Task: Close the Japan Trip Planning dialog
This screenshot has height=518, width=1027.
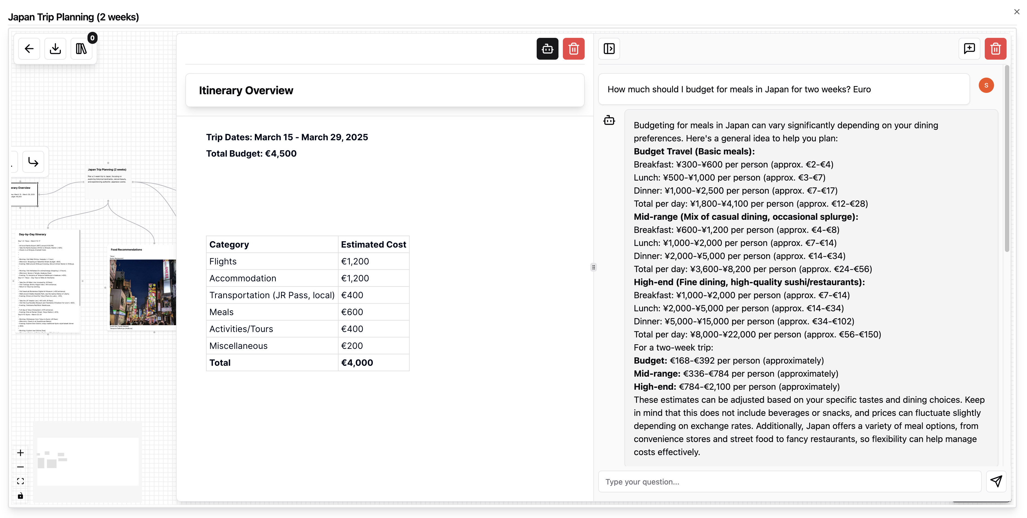Action: pos(1017,12)
